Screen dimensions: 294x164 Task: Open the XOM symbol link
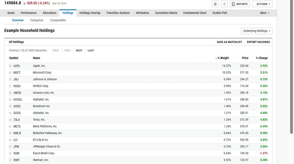point(16,153)
